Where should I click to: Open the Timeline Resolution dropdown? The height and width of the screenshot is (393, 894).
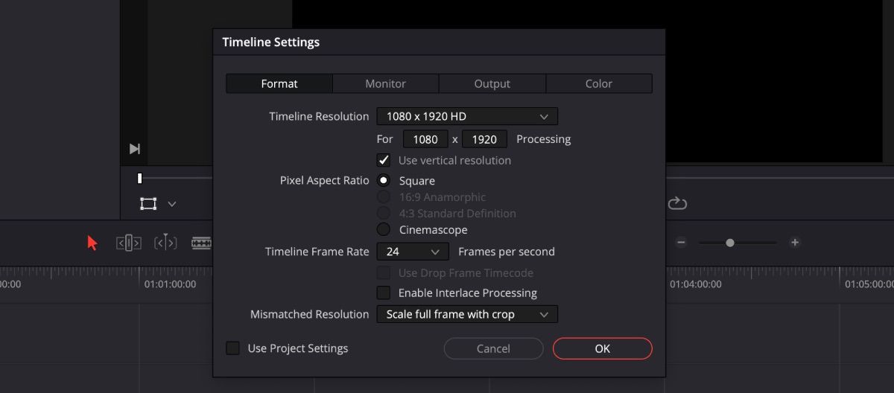pos(467,117)
